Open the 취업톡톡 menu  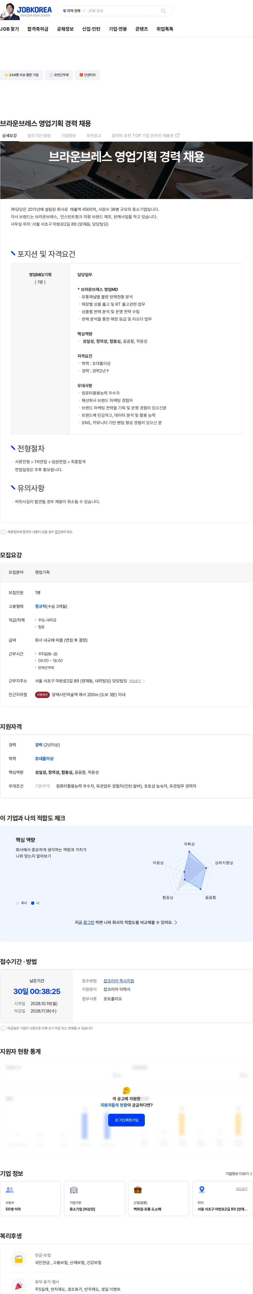(x=165, y=29)
